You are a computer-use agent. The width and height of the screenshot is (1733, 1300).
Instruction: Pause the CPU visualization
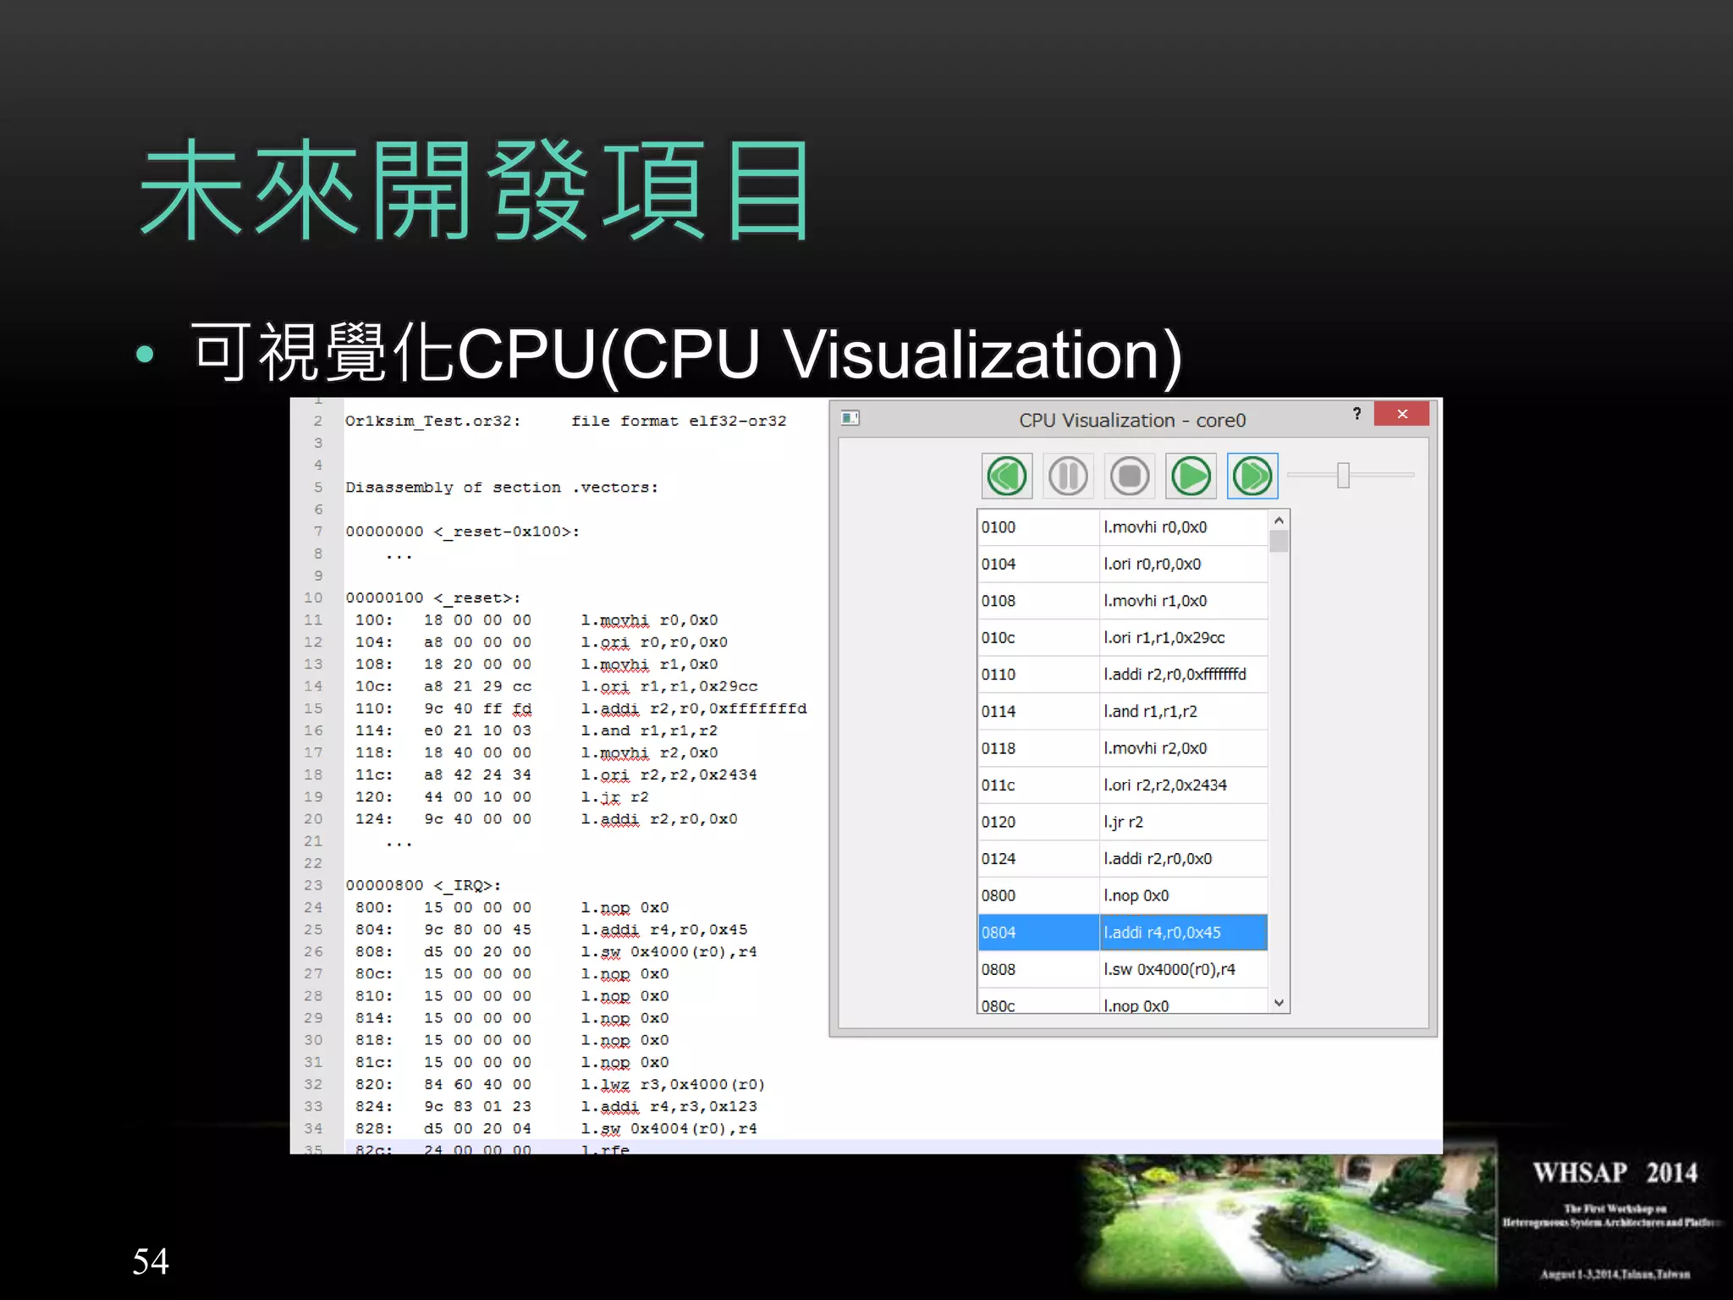click(x=1068, y=476)
